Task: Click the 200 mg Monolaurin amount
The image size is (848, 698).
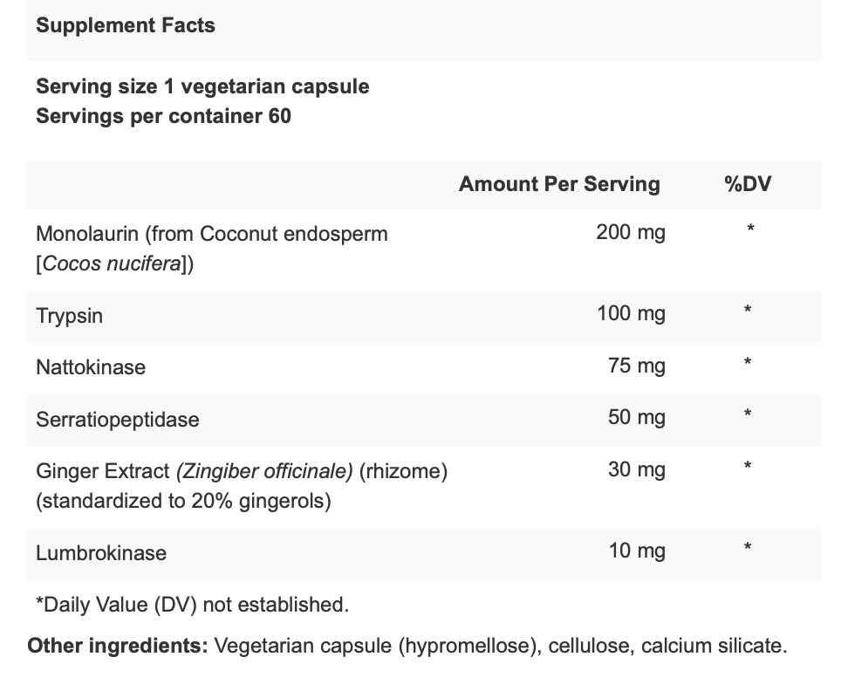Action: (631, 232)
